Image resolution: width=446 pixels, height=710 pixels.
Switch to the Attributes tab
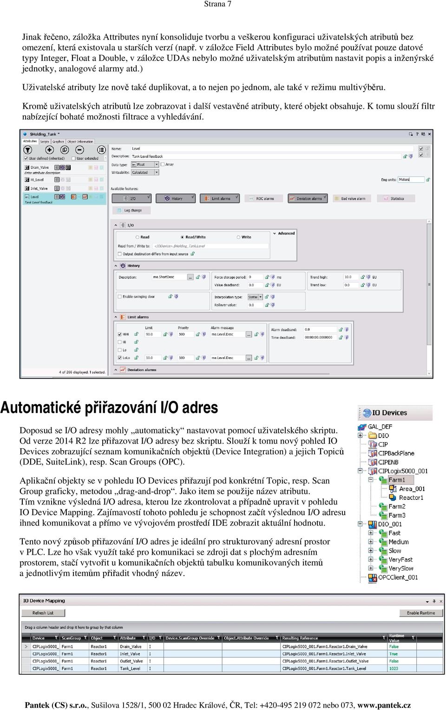pos(30,141)
